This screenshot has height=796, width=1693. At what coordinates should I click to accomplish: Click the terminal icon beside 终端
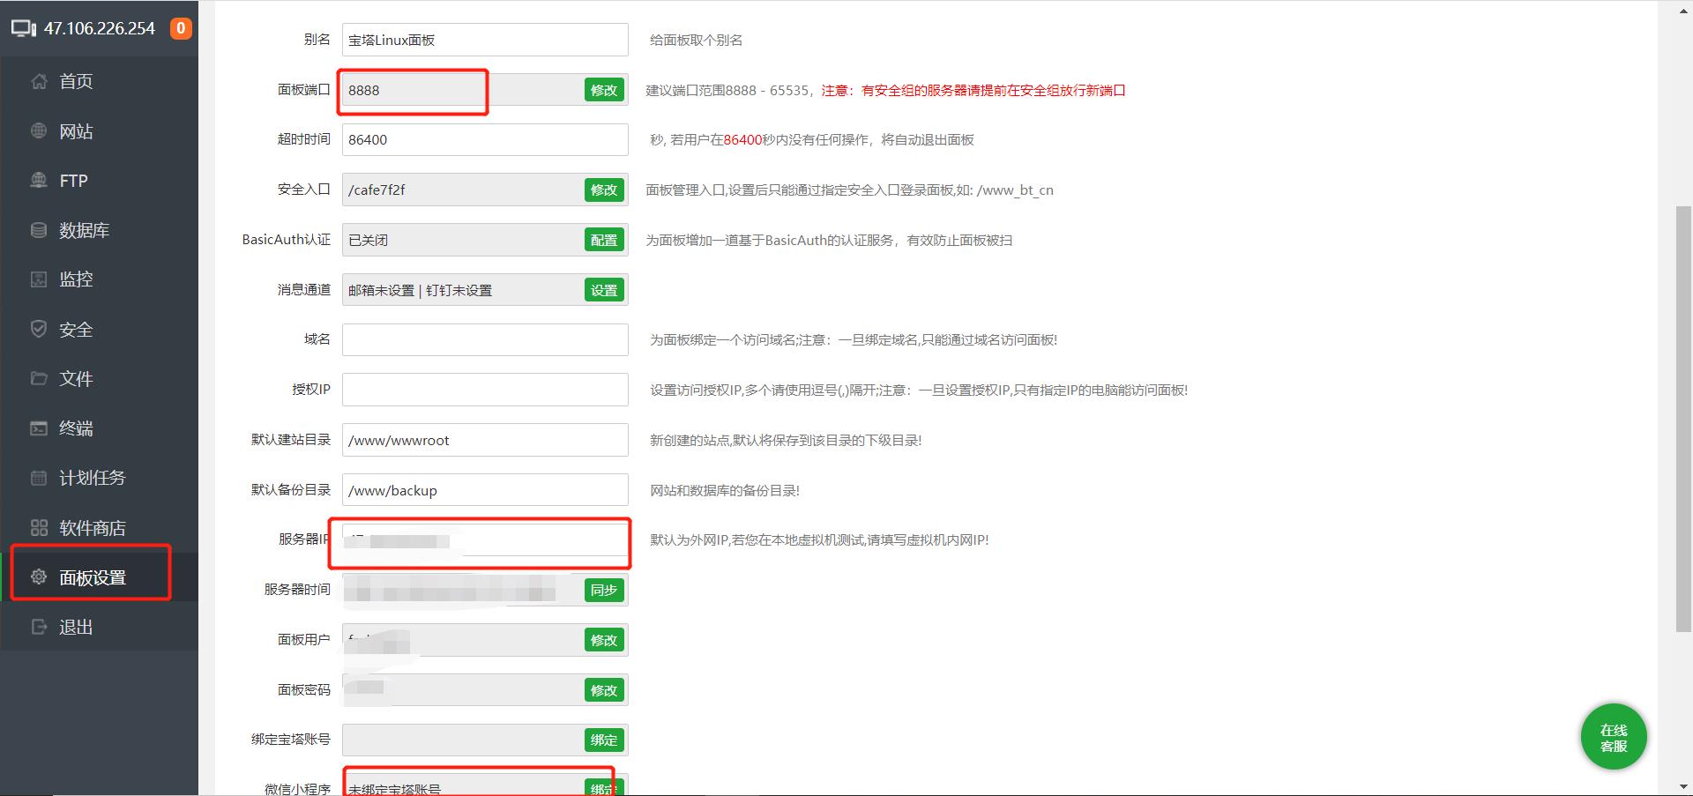pos(39,428)
